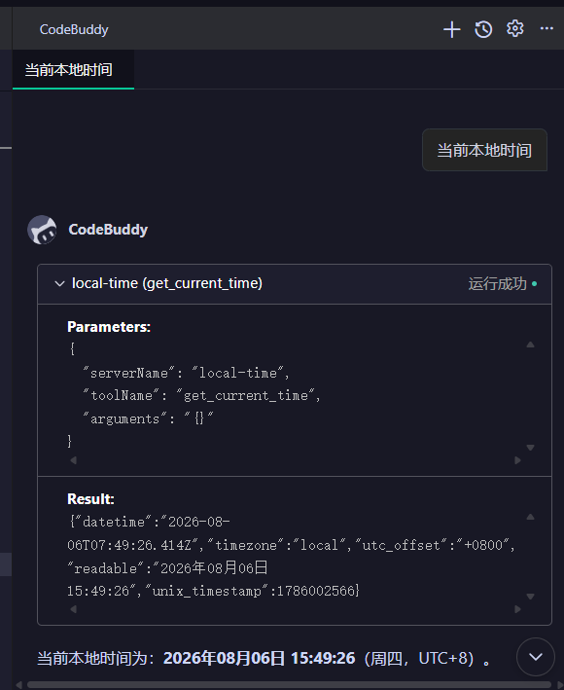The image size is (564, 690).
Task: Click Result box right scroll arrow
Action: (517, 609)
